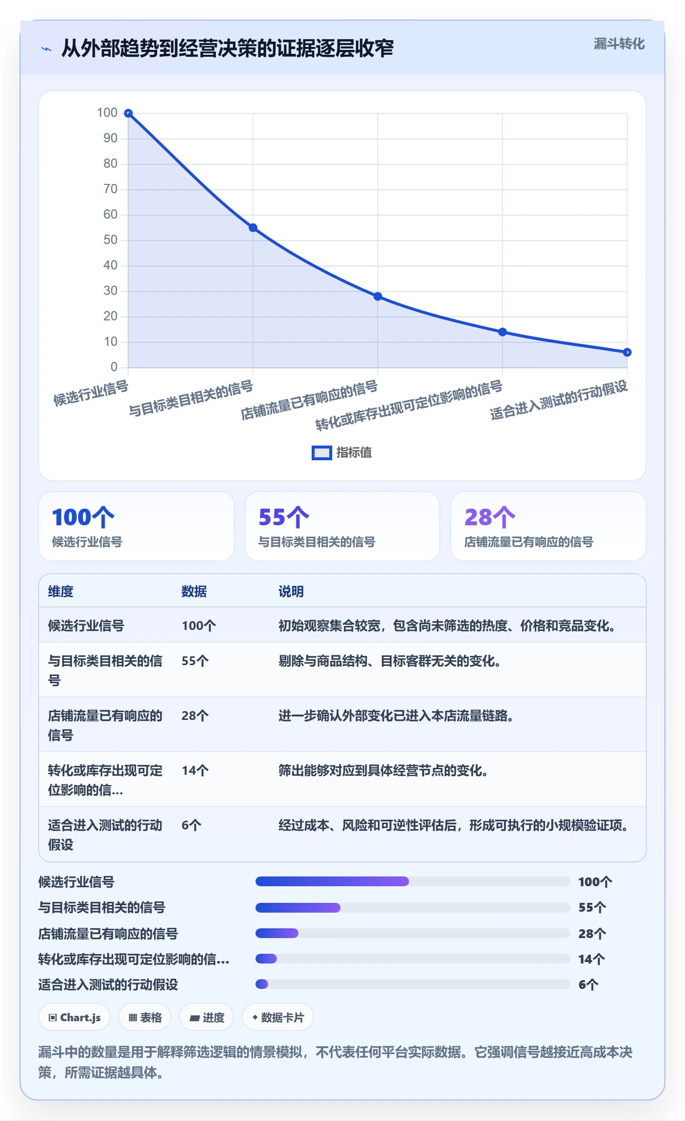The height and width of the screenshot is (1121, 685).
Task: Click the x-axis label 转化或库存出现可定位影响的信号
Action: [x=409, y=405]
